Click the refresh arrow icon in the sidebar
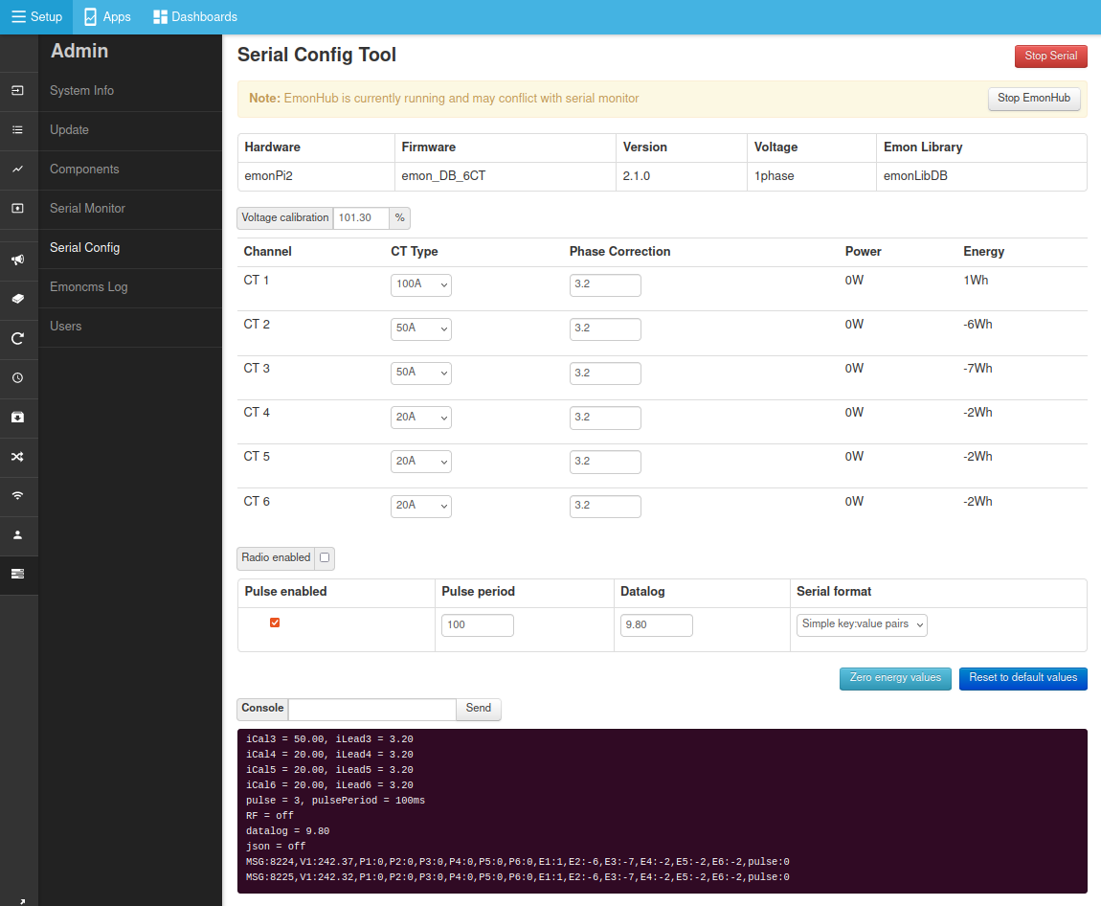1101x906 pixels. 17,338
